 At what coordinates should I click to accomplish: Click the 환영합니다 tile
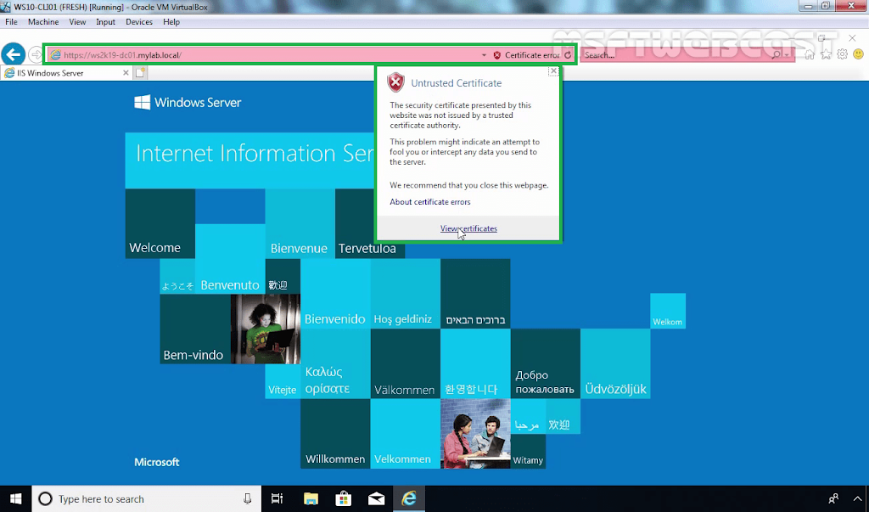click(475, 363)
